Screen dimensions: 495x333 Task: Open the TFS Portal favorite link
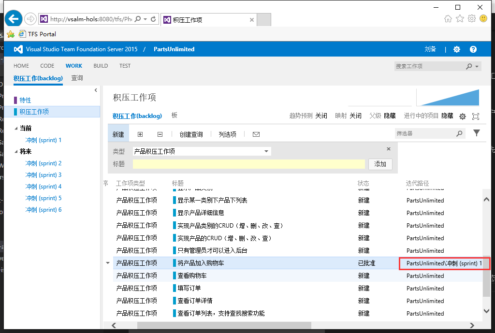click(x=42, y=34)
